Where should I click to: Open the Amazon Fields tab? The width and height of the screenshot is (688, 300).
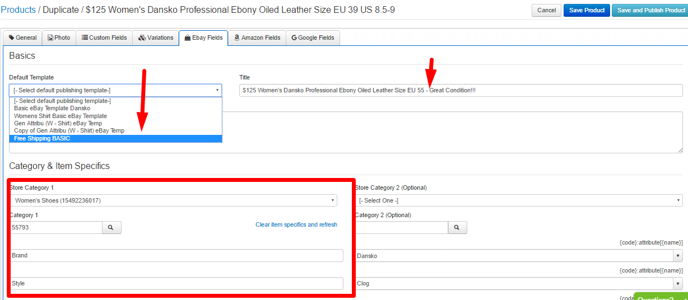pyautogui.click(x=257, y=37)
